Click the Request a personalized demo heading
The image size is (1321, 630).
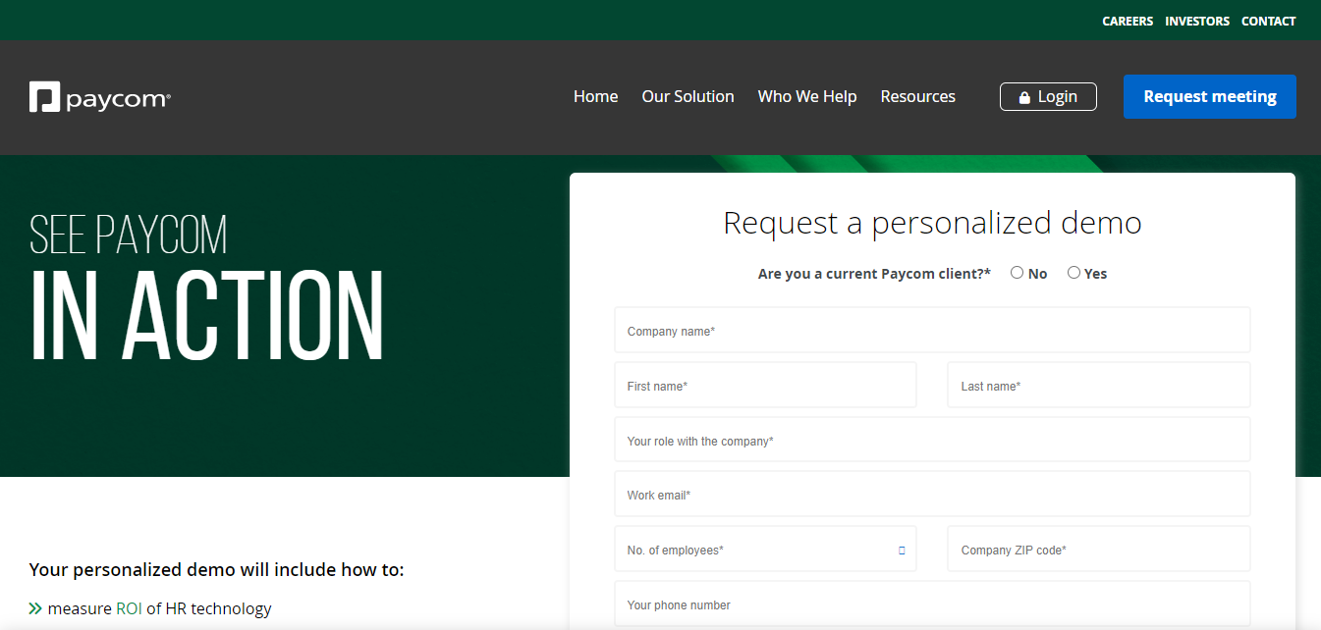point(932,224)
